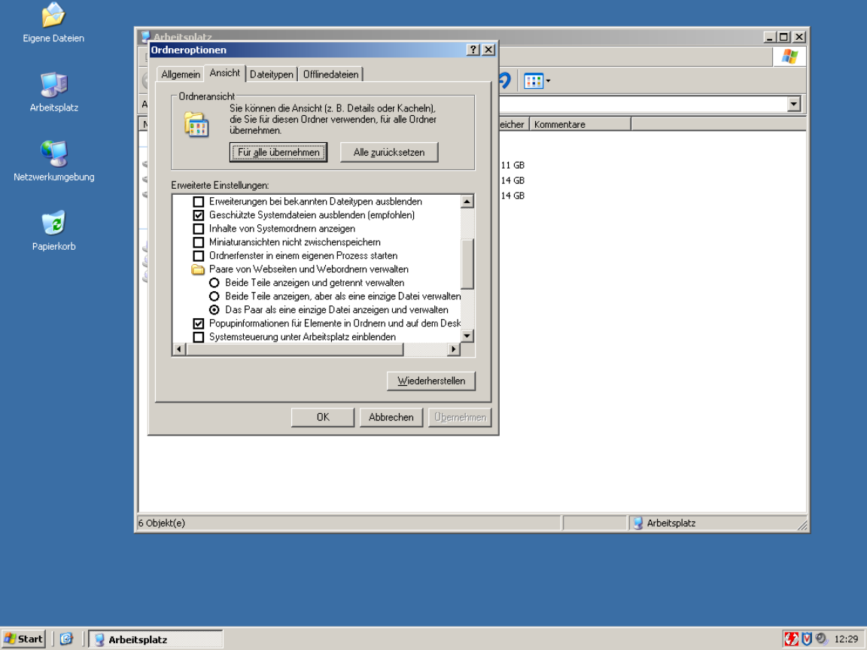Click Abbrechen to cancel the dialog
The image size is (867, 650).
pyautogui.click(x=391, y=418)
